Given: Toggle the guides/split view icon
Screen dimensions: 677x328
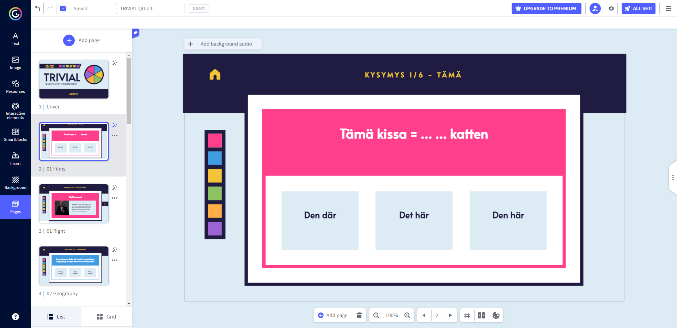Looking at the screenshot, I should pyautogui.click(x=482, y=315).
